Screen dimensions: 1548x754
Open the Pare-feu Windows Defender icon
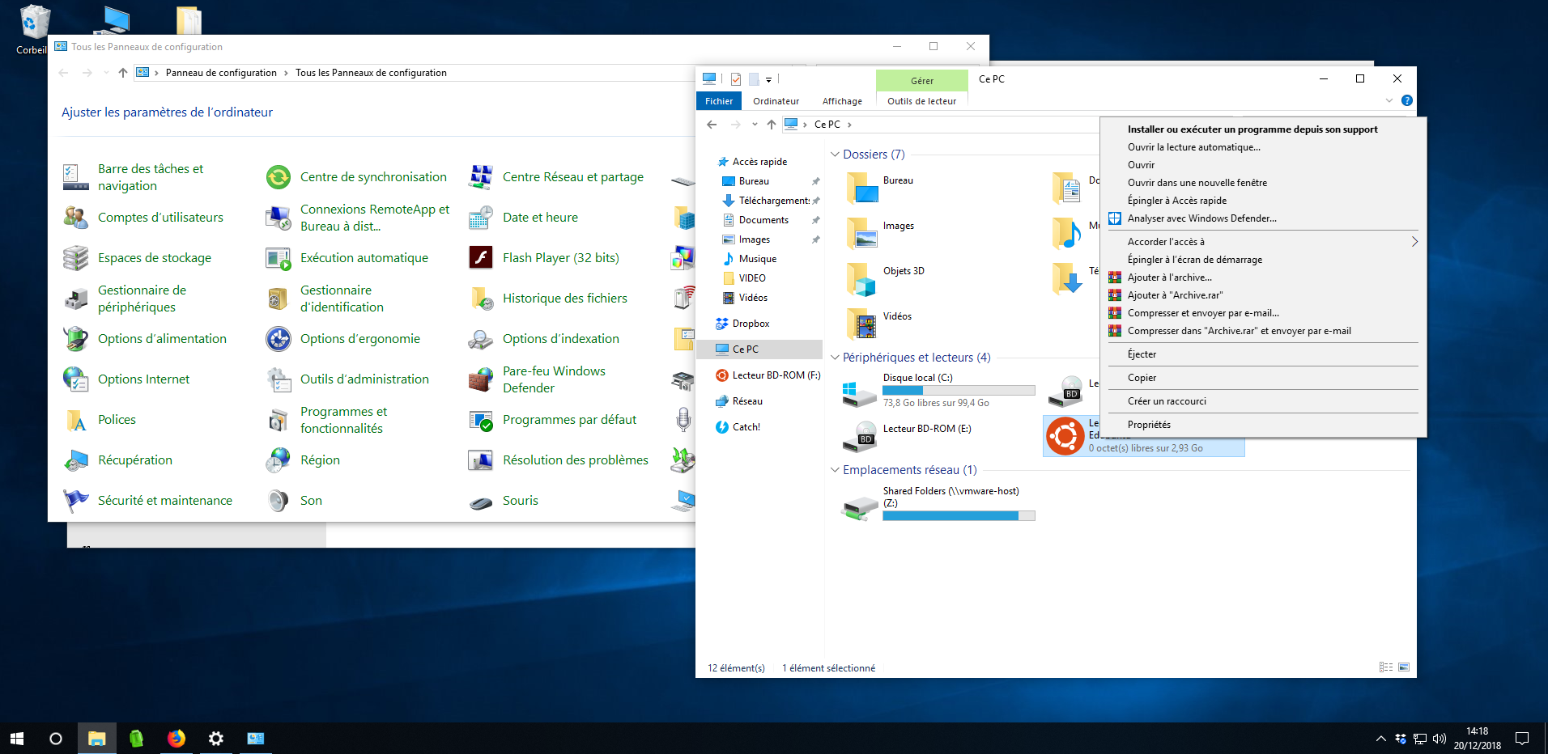click(x=481, y=379)
